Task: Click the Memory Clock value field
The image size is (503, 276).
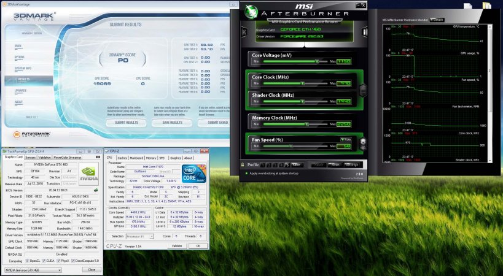Action: 343,125
